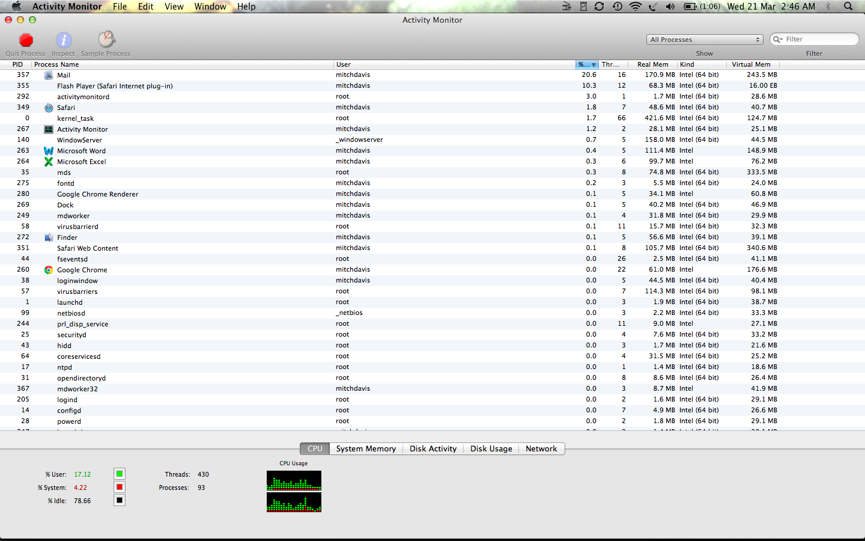The width and height of the screenshot is (865, 541).
Task: Click the Bluetooth menu bar icon
Action: tap(828, 6)
